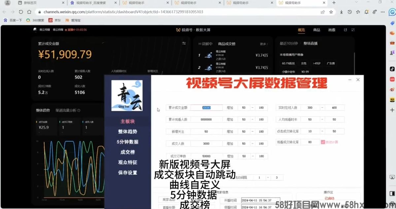
Task: Select the 青云 logo in the dialog sidebar
Action: point(128,95)
